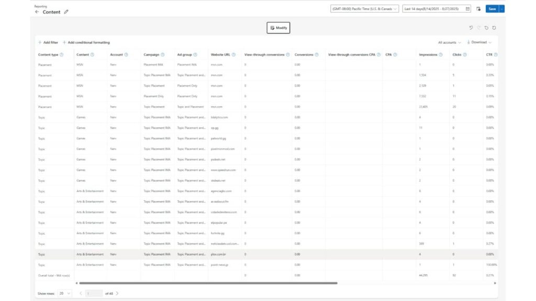This screenshot has width=536, height=301.
Task: Click the Redo icon above the table
Action: click(479, 27)
